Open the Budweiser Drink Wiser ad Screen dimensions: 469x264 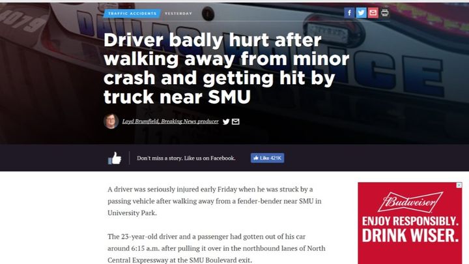[x=410, y=223]
